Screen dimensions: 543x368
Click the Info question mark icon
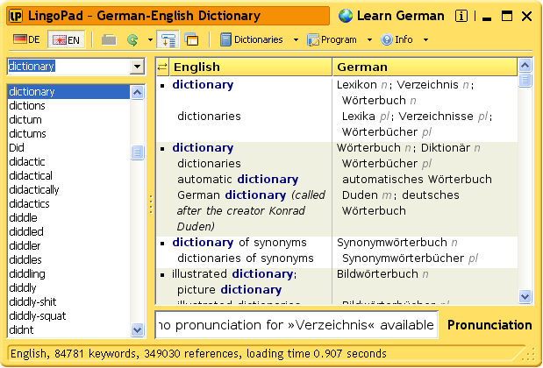tap(387, 39)
